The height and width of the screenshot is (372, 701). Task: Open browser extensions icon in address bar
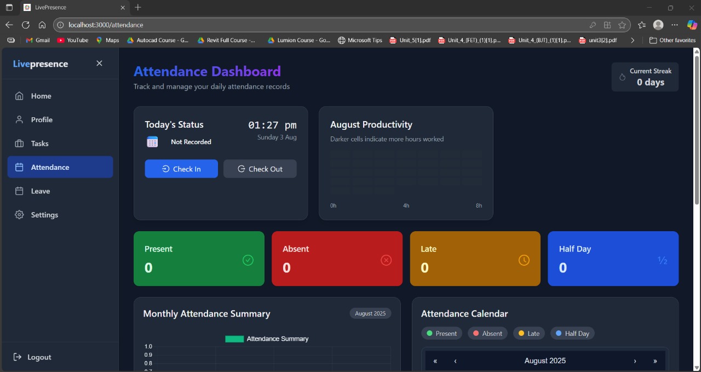[x=607, y=25]
